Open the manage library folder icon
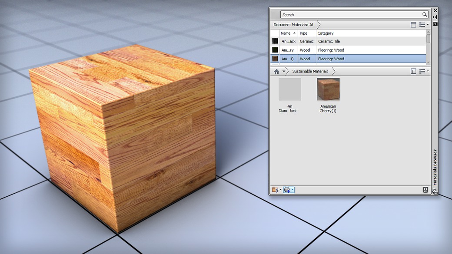This screenshot has height=254, width=452. point(275,190)
